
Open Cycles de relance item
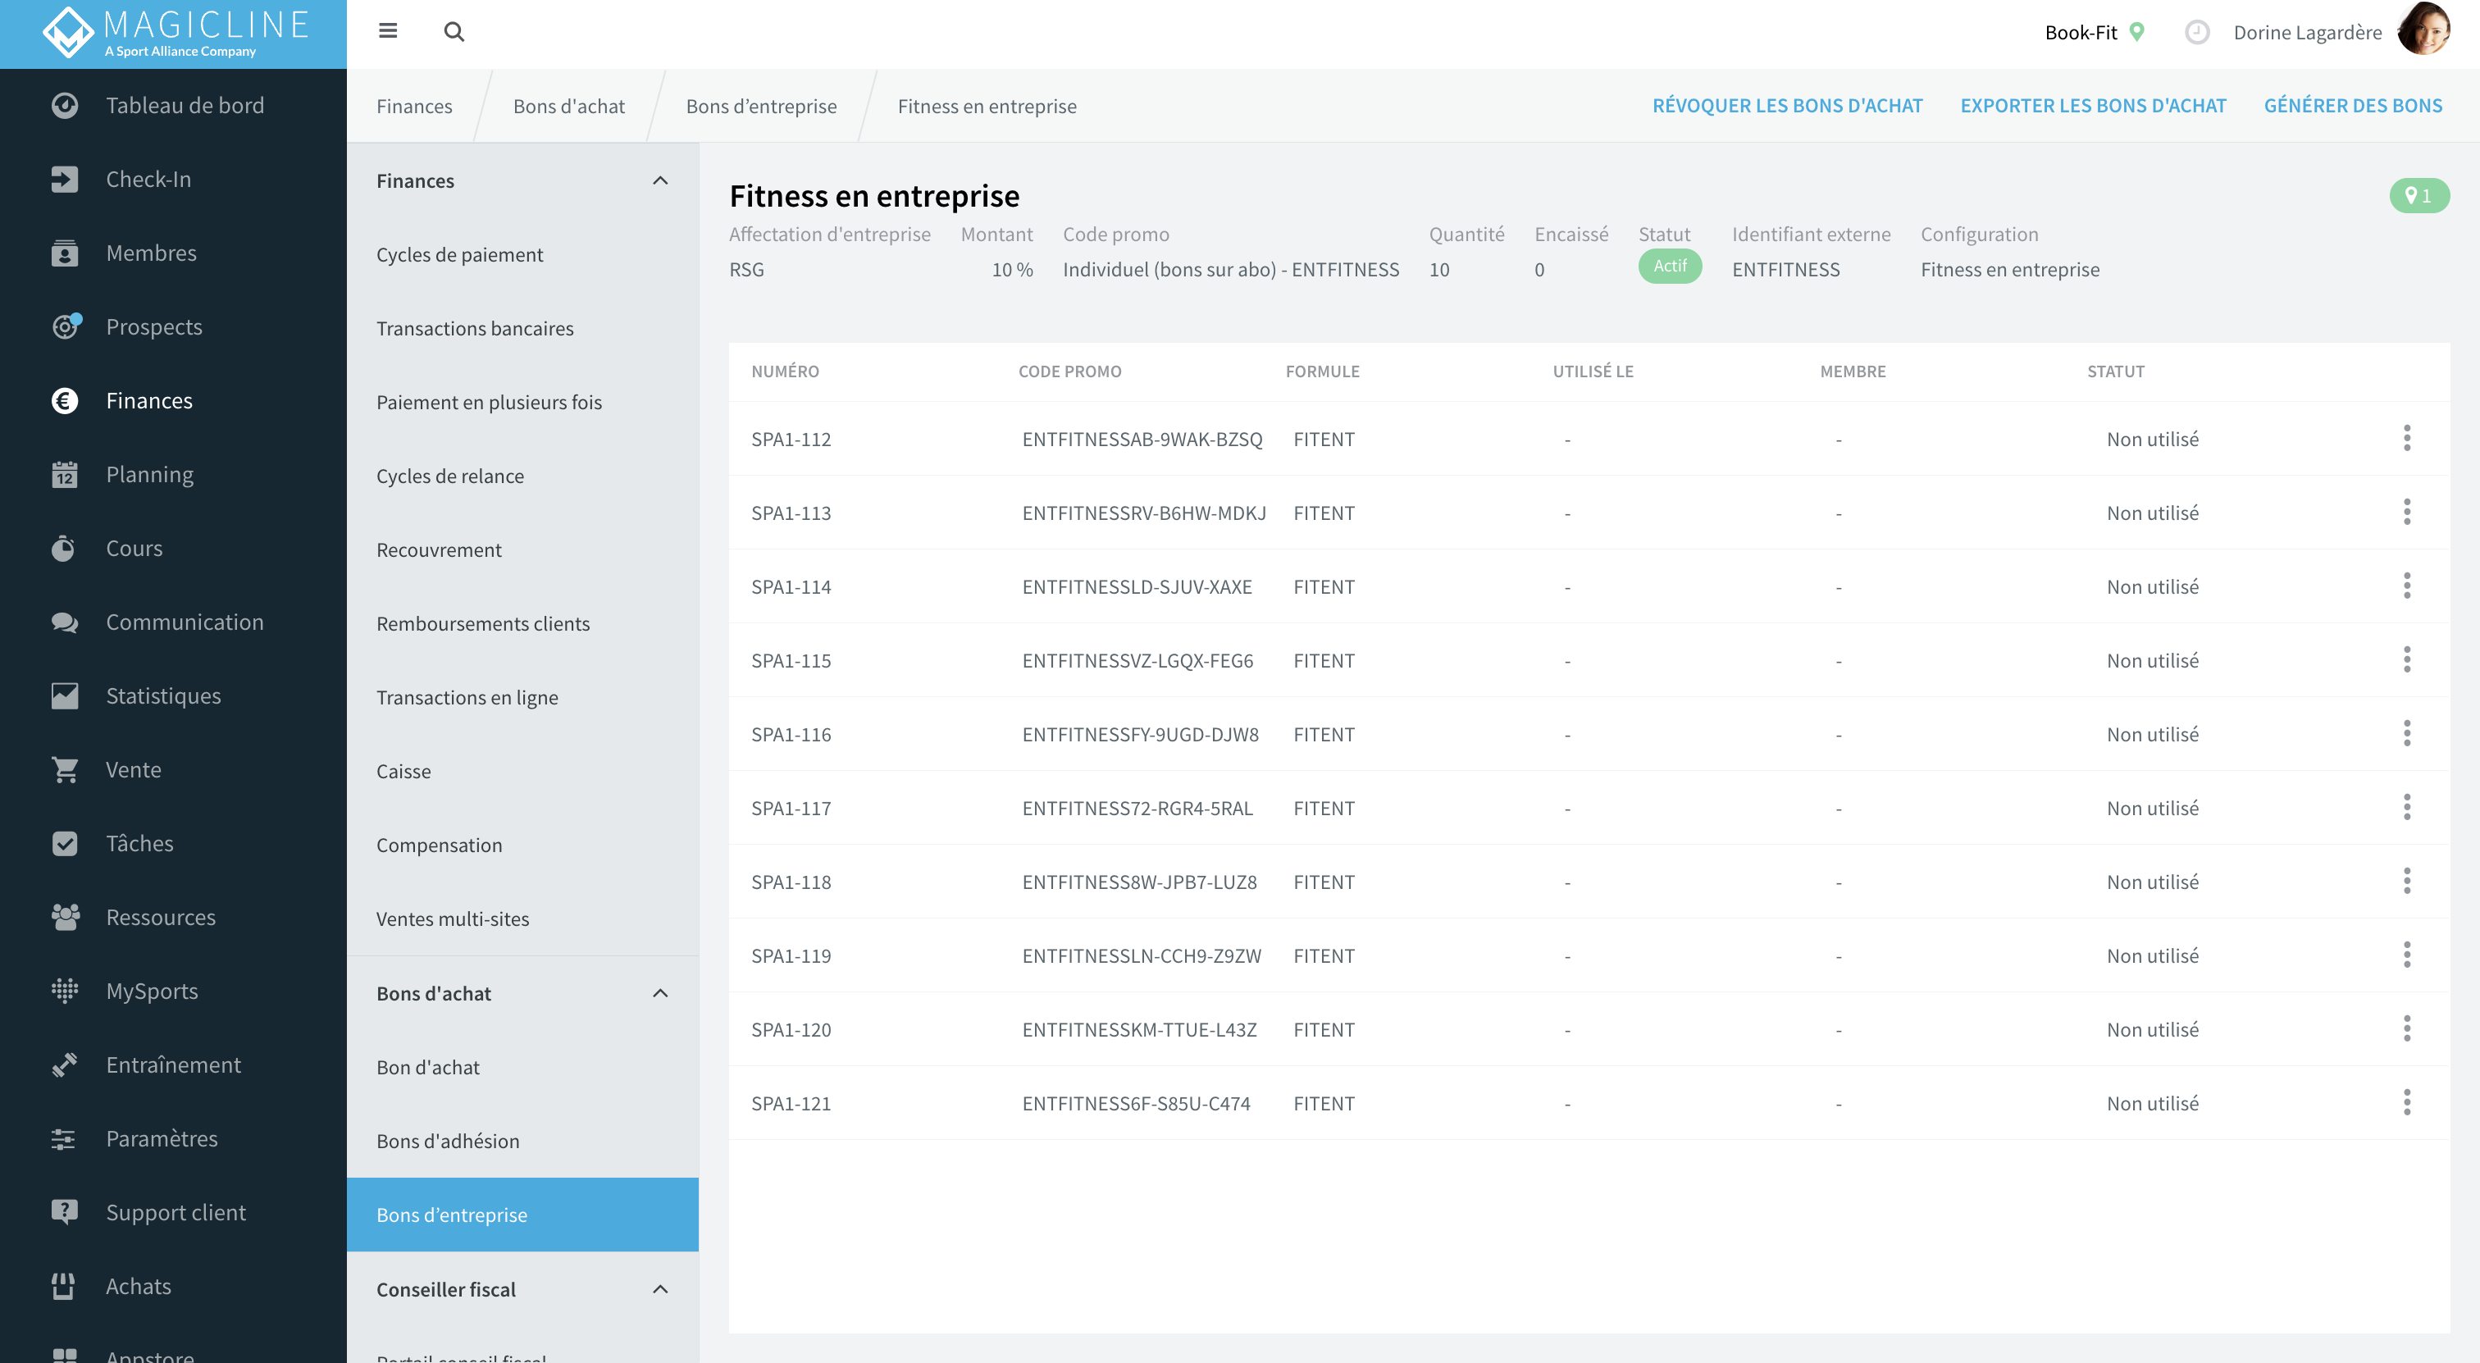coord(522,476)
